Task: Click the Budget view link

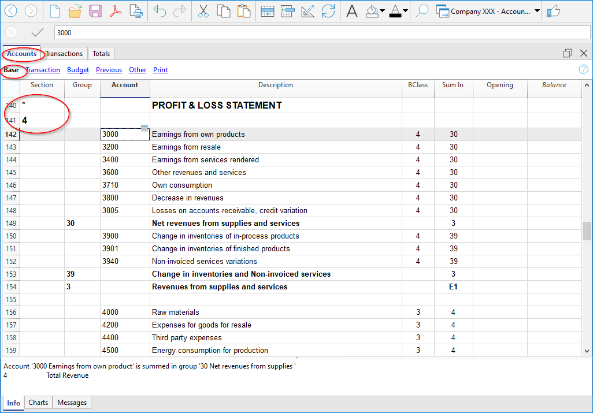Action: [78, 70]
